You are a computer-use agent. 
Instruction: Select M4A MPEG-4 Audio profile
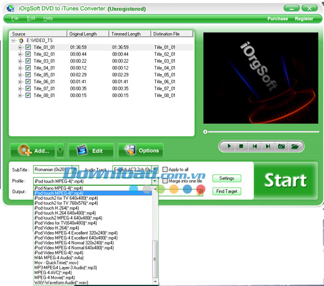92,257
